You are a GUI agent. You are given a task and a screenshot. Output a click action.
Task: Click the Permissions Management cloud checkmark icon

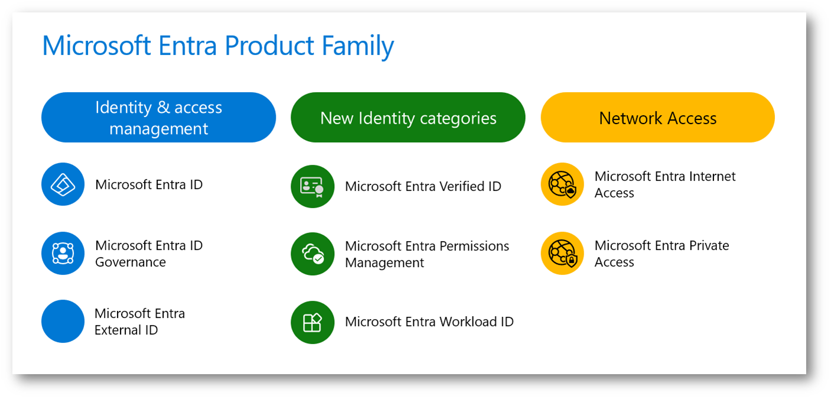312,254
